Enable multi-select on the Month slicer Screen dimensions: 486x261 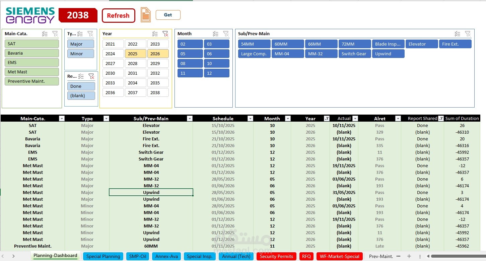tap(216, 34)
